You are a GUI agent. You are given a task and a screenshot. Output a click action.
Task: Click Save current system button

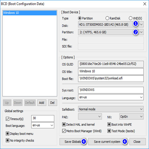108,142
